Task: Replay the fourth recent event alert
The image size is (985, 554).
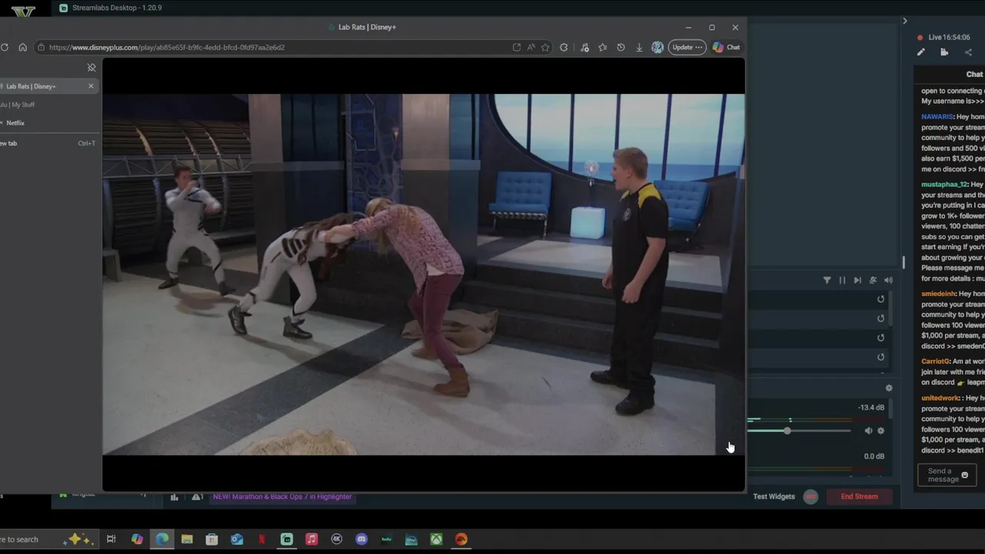Action: (881, 357)
